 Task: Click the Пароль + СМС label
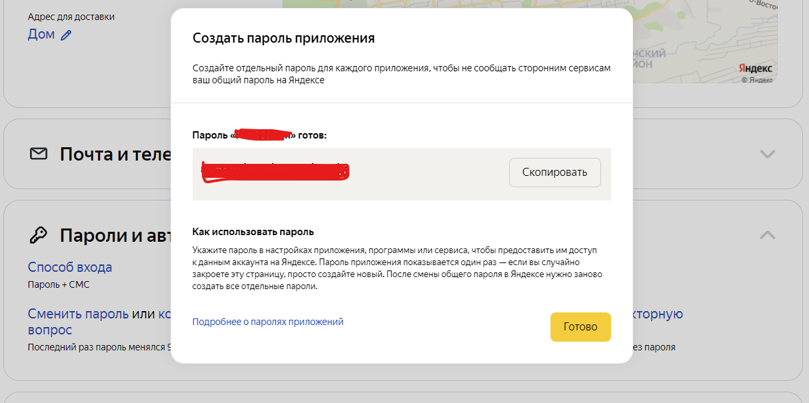point(59,284)
